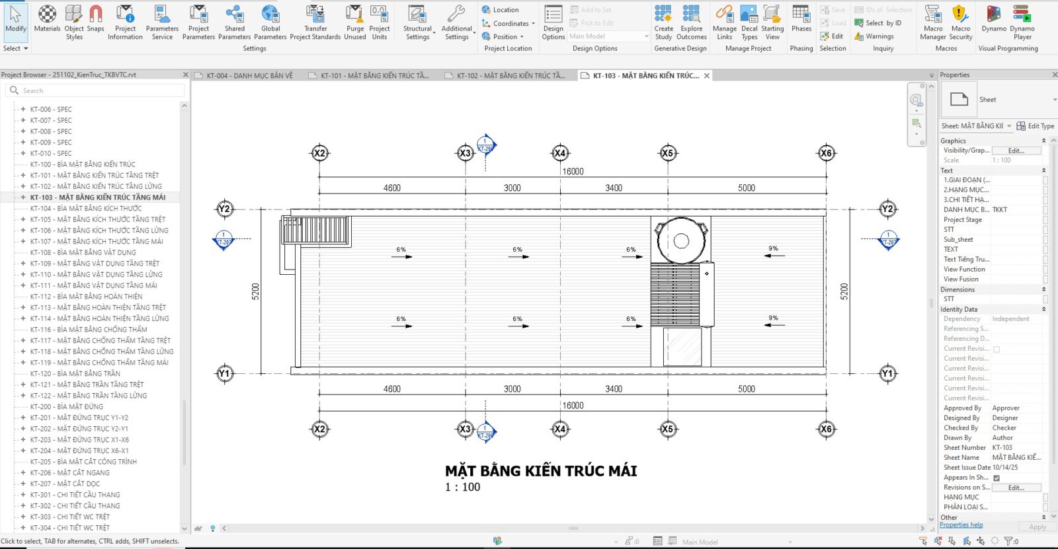Collapse the Identity Data properties group

pyautogui.click(x=1044, y=309)
